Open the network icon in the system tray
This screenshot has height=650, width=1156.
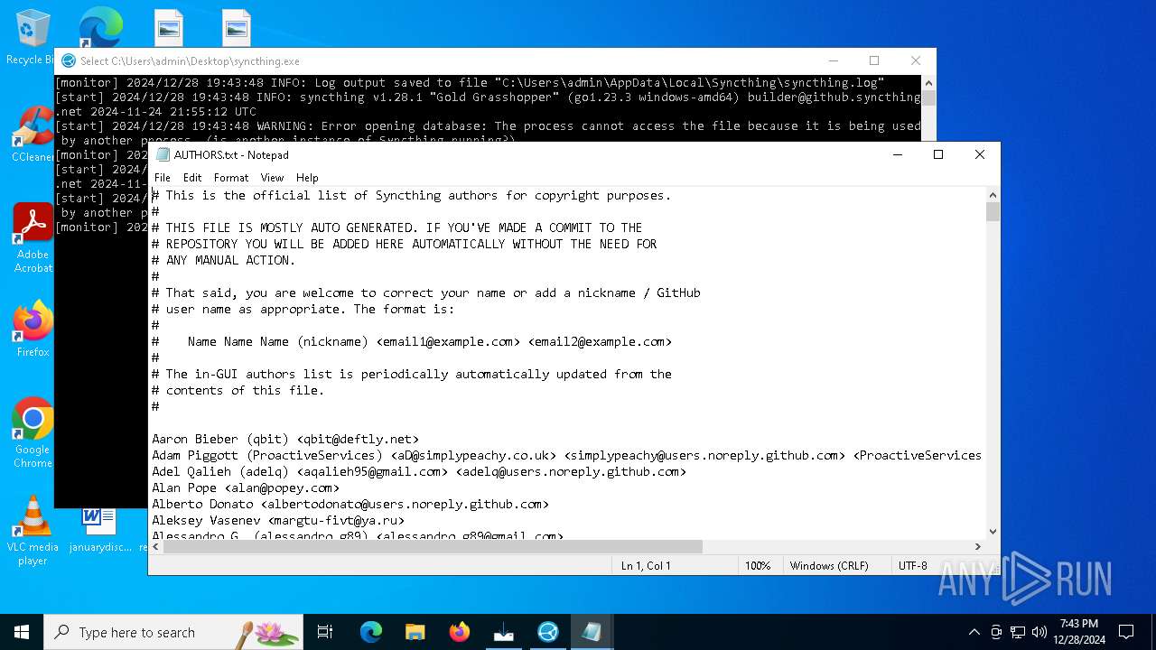[x=1018, y=632]
